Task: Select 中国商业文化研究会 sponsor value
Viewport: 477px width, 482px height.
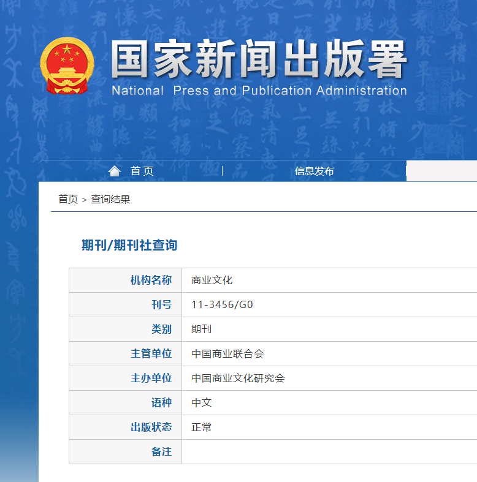Action: 238,378
